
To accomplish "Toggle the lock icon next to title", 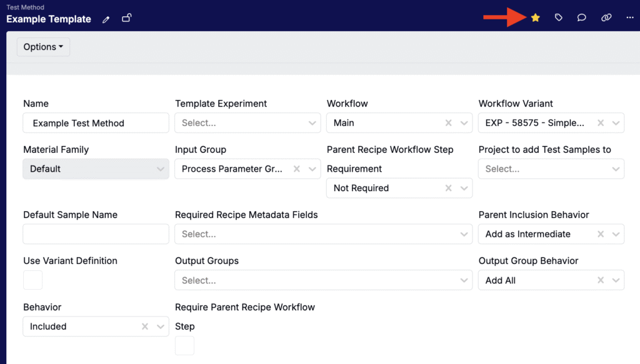I will pos(126,18).
